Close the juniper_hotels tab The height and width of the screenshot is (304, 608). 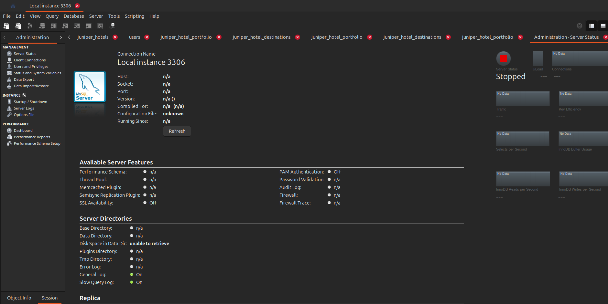115,37
